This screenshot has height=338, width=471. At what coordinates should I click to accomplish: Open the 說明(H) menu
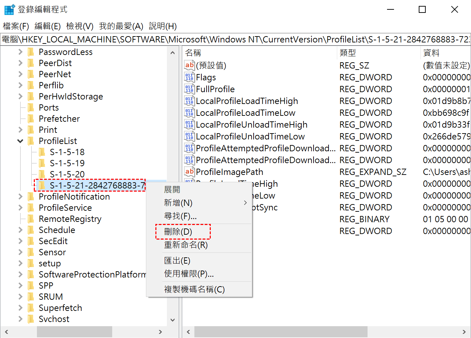[163, 26]
